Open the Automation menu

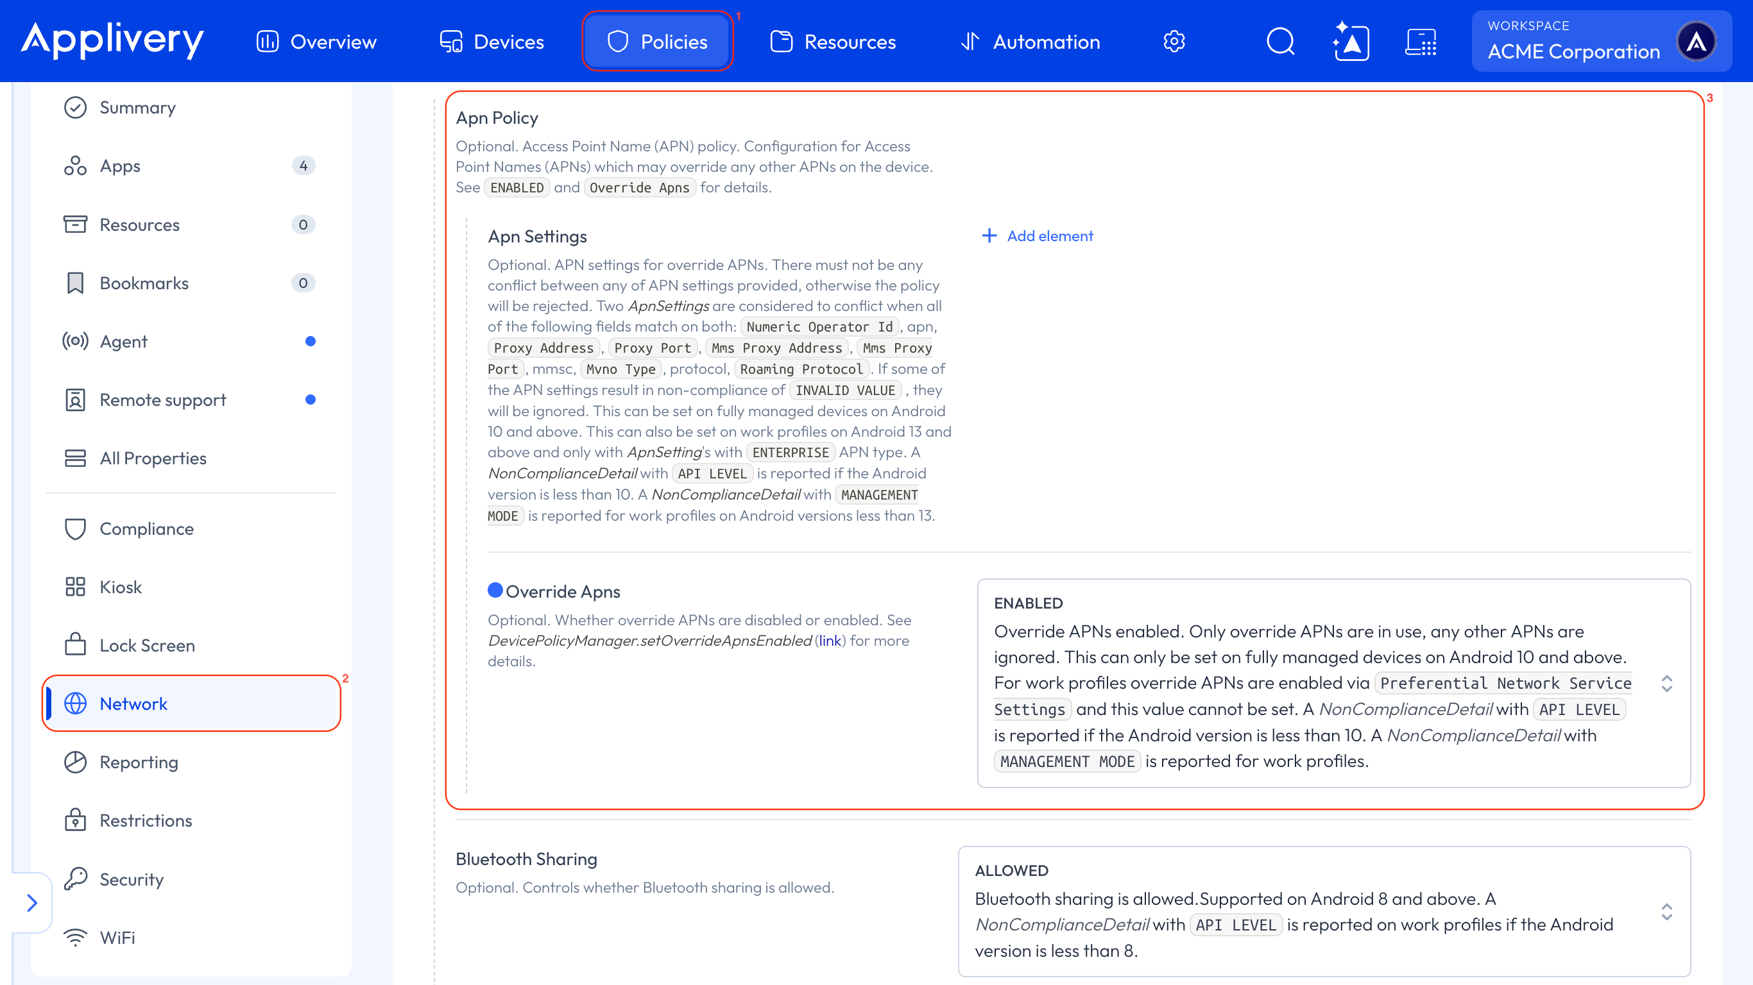(x=1030, y=42)
